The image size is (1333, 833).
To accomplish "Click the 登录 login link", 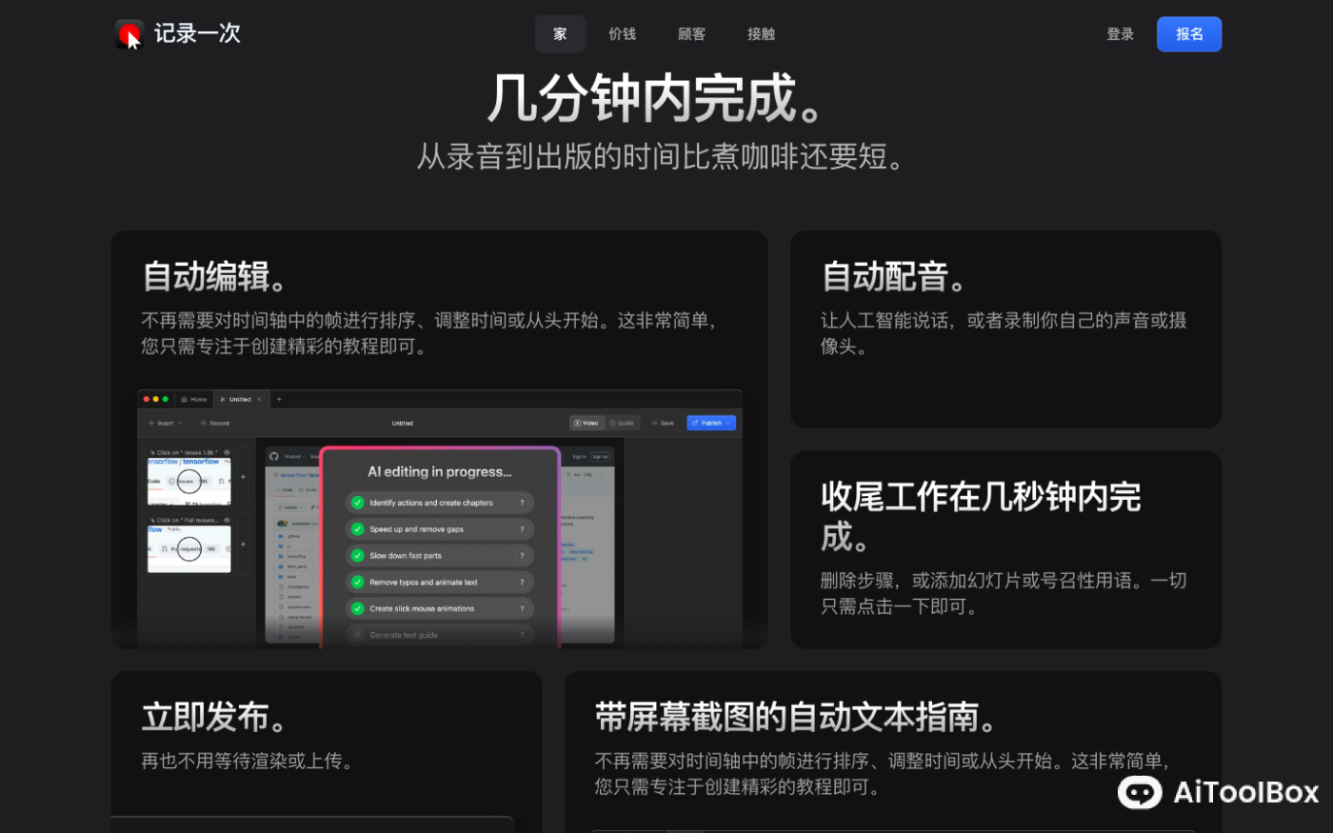I will (x=1120, y=33).
